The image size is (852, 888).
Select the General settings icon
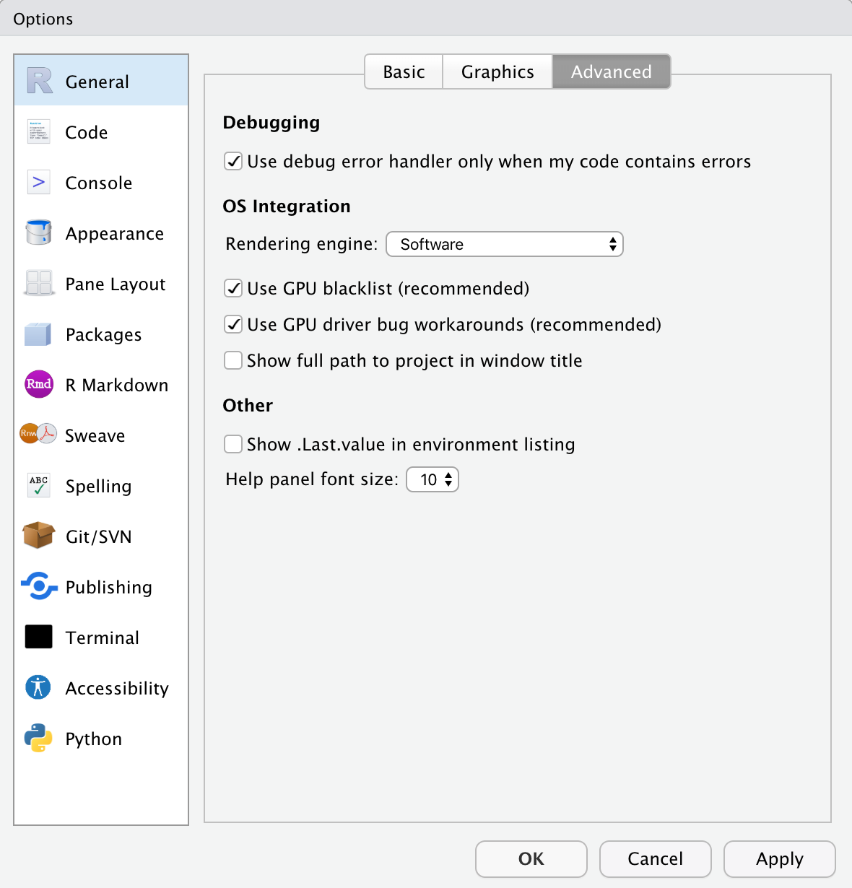[x=38, y=79]
